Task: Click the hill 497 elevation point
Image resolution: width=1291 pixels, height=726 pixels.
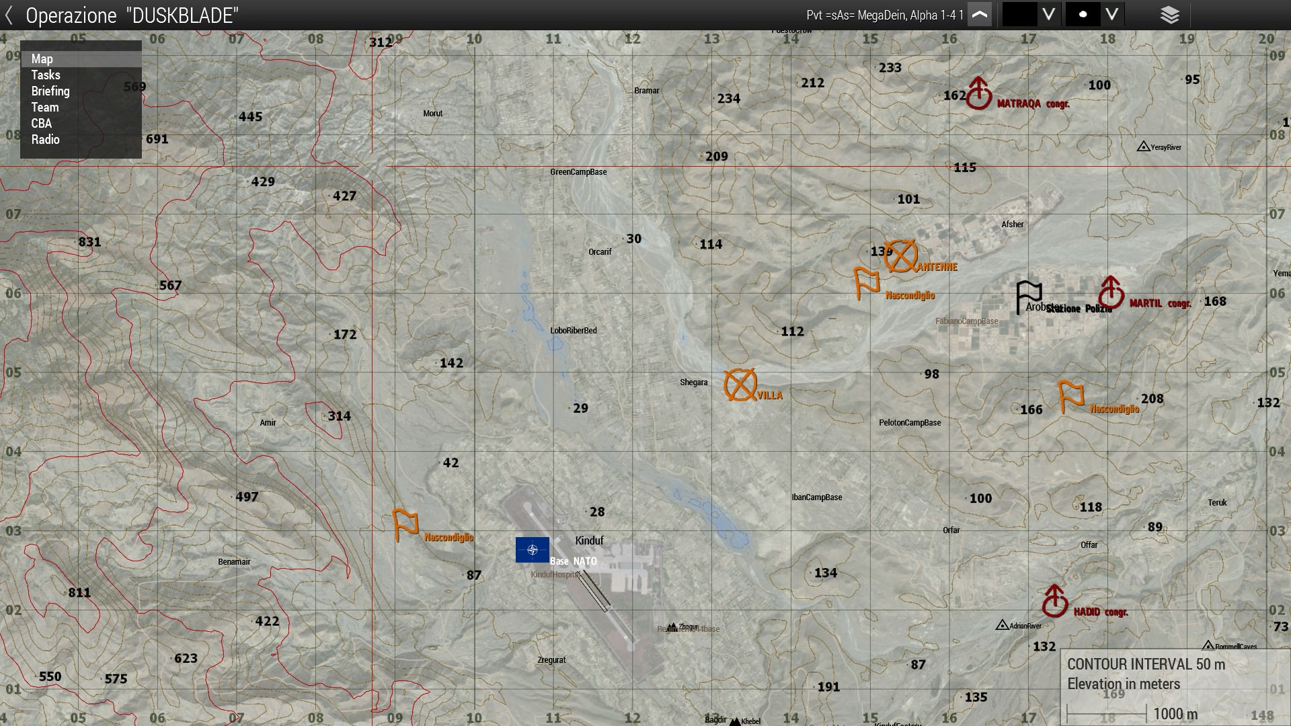Action: point(246,497)
